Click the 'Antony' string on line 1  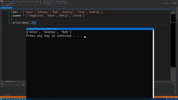pyautogui.click(x=68, y=12)
